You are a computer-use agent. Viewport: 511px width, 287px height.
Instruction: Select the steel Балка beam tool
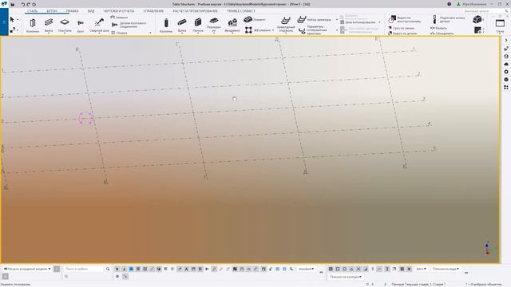coord(49,26)
